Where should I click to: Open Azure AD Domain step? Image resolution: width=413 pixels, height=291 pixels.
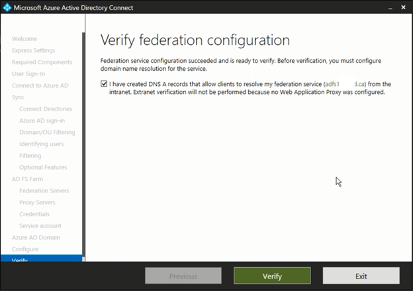(36, 237)
